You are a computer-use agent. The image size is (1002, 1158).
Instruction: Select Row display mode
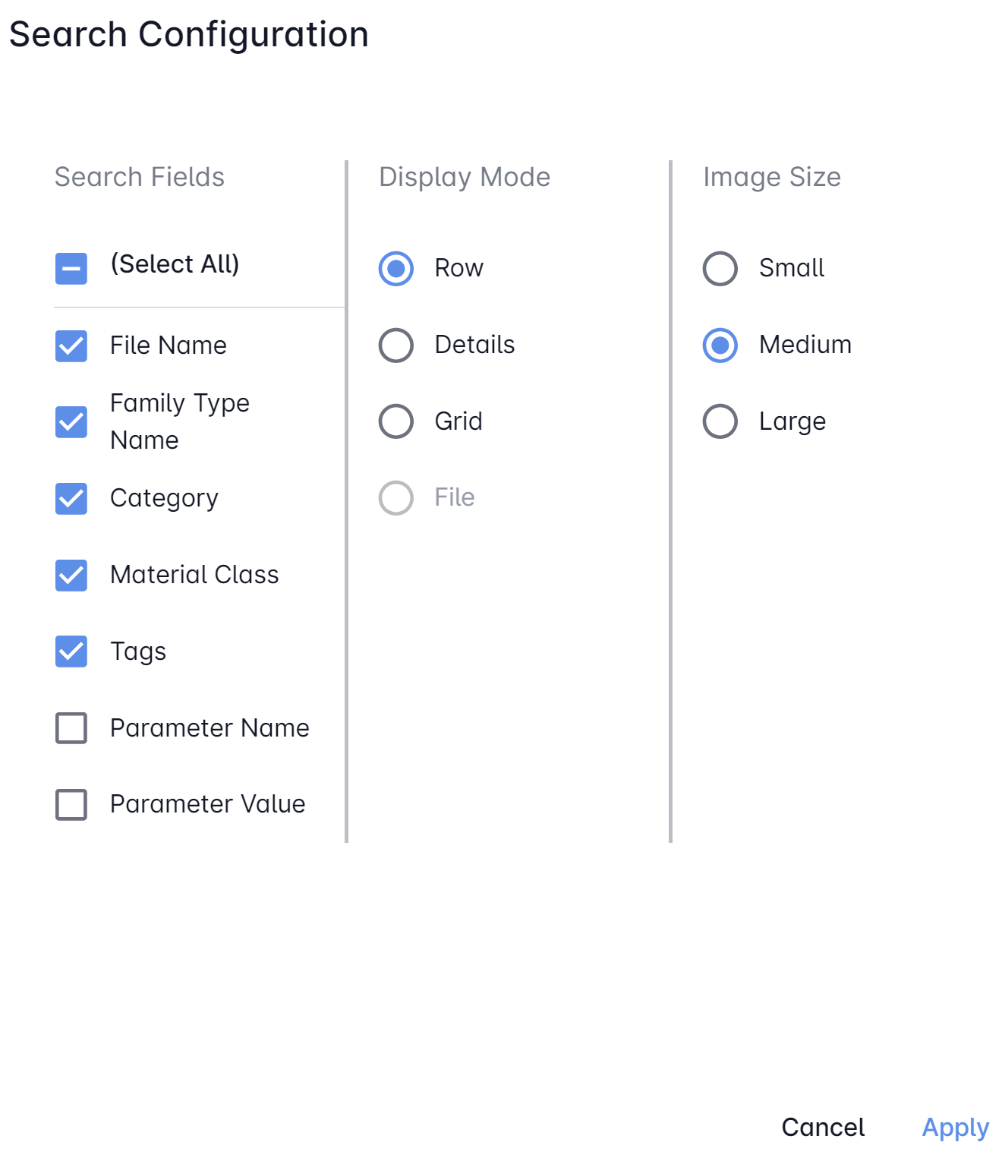coord(396,268)
